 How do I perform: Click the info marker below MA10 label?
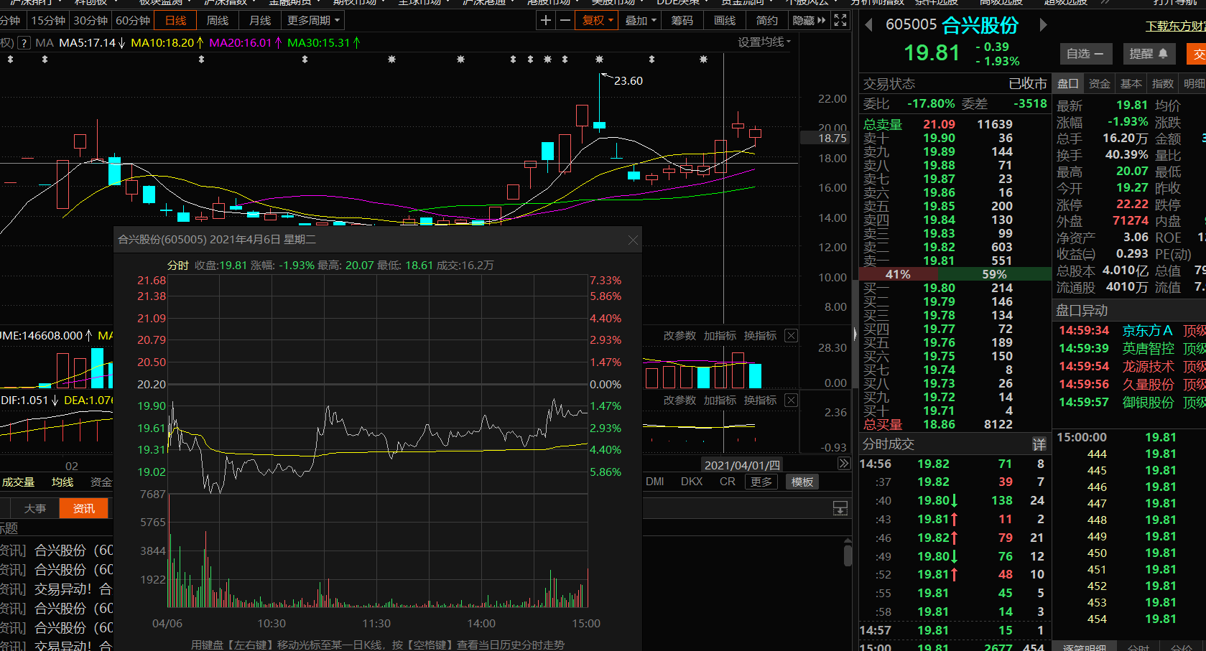click(x=201, y=60)
